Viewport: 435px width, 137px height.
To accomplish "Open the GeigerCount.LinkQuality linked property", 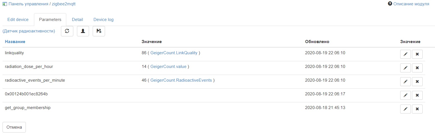I will coord(174,53).
